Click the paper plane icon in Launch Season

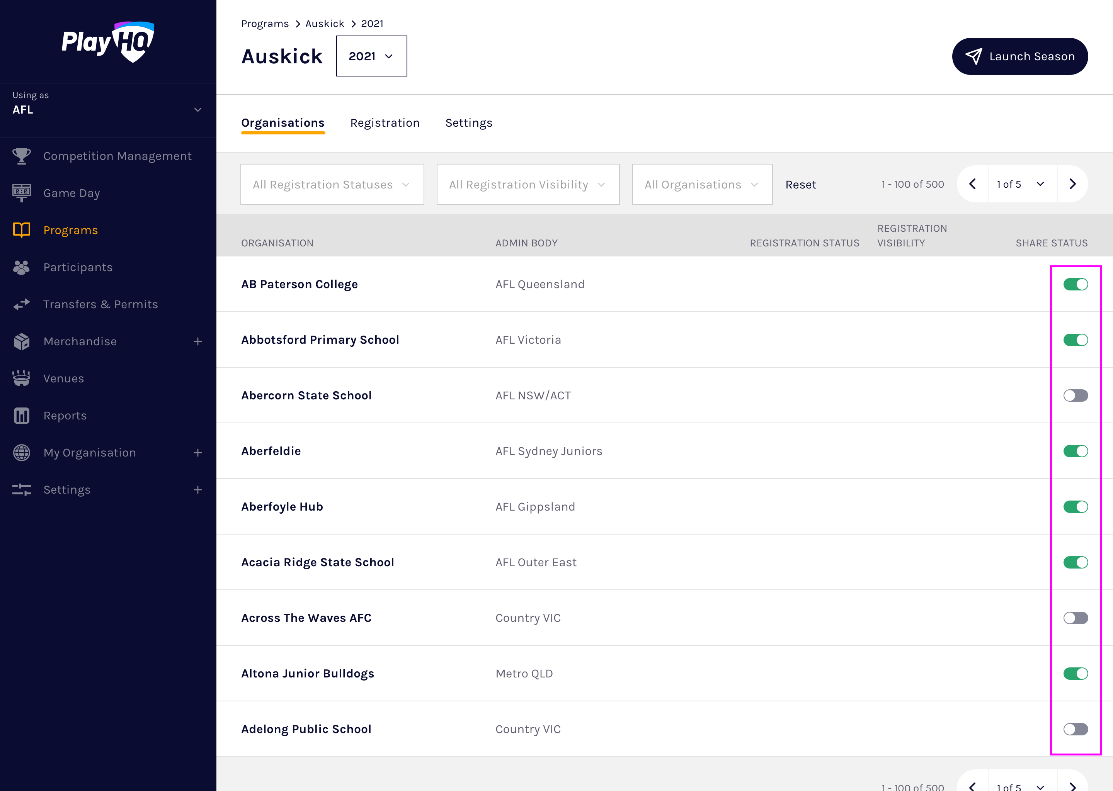click(973, 56)
